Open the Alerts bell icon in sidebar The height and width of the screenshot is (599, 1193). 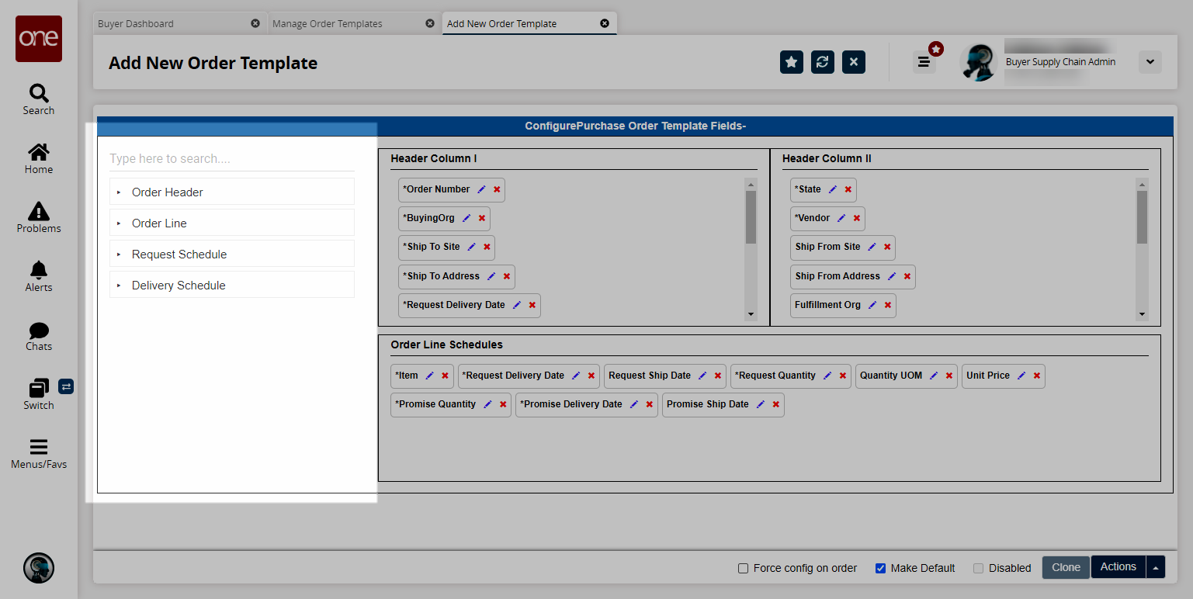tap(38, 270)
